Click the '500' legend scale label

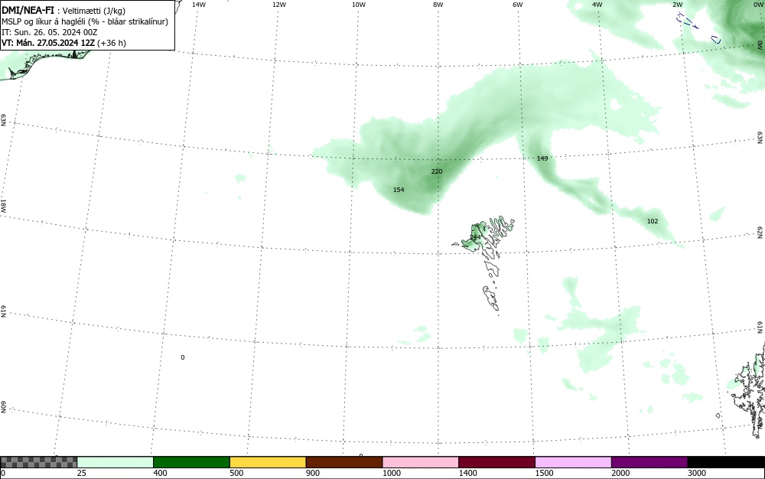(x=236, y=473)
